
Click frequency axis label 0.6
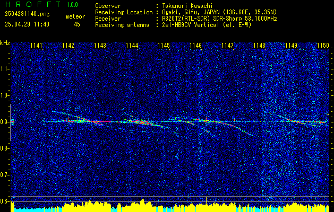click(x=4, y=201)
